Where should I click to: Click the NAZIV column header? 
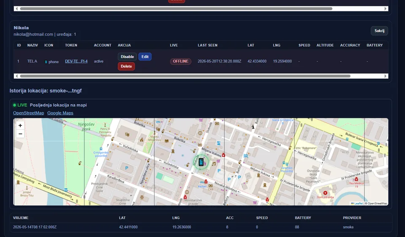pos(32,45)
